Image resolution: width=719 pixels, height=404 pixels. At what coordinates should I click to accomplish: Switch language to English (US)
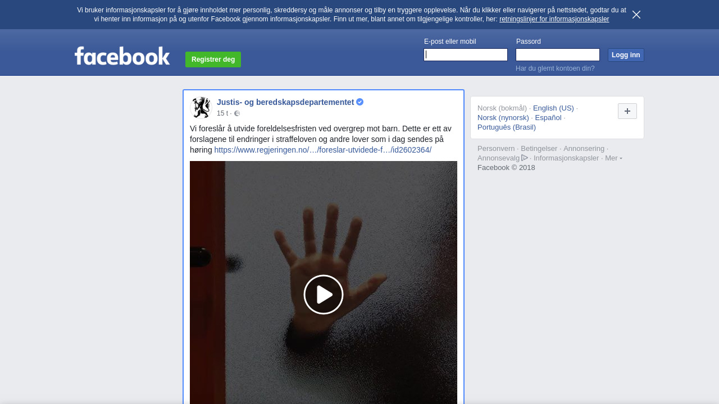point(553,108)
